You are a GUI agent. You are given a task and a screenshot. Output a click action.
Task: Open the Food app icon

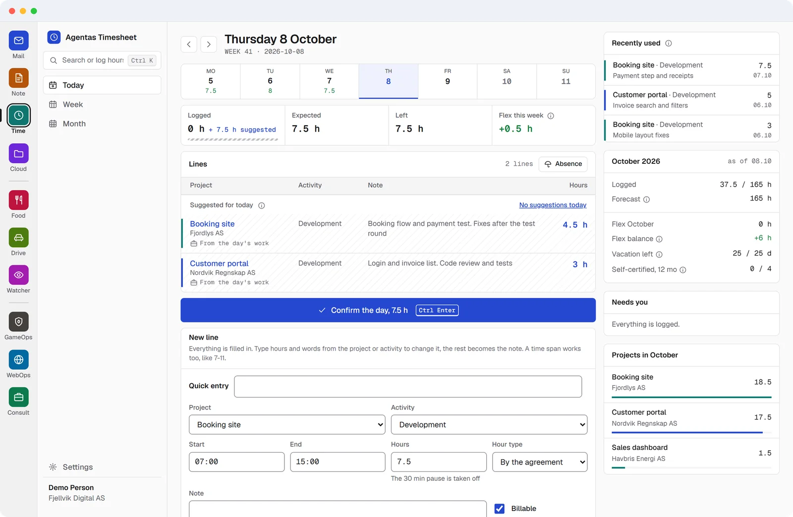coord(18,200)
